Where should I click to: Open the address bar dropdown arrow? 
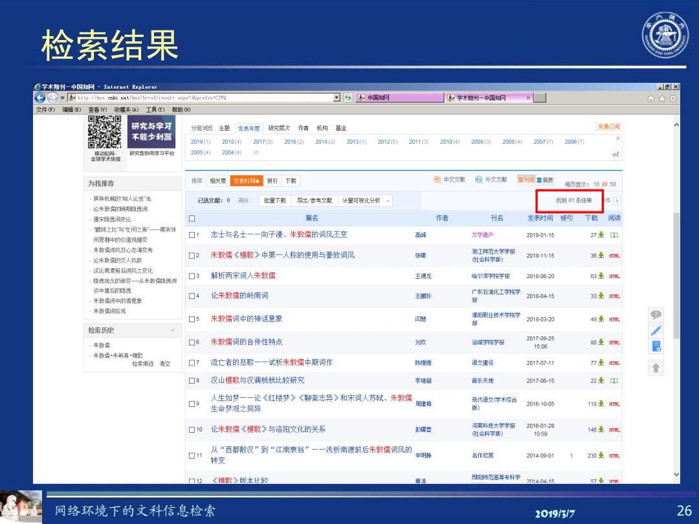coord(337,98)
